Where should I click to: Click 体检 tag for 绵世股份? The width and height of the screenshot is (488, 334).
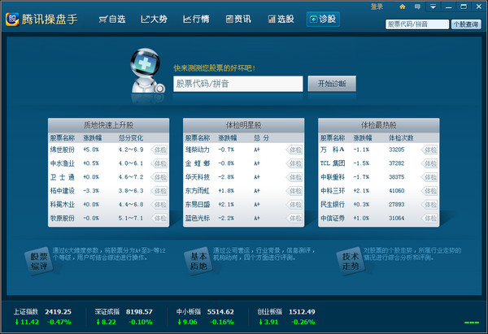point(159,150)
